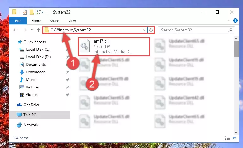Open Local Disk (C:) in the sidebar
The width and height of the screenshot is (243, 148).
tap(38, 49)
